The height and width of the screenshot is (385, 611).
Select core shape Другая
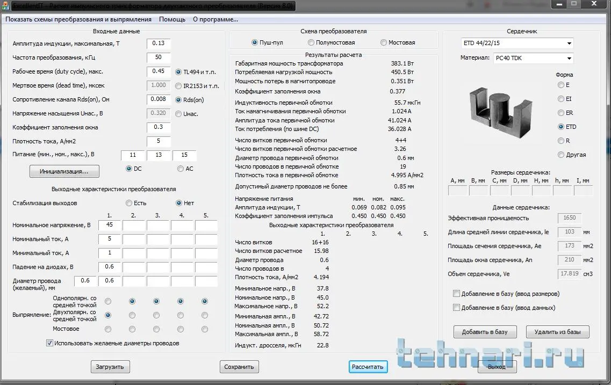(572, 155)
